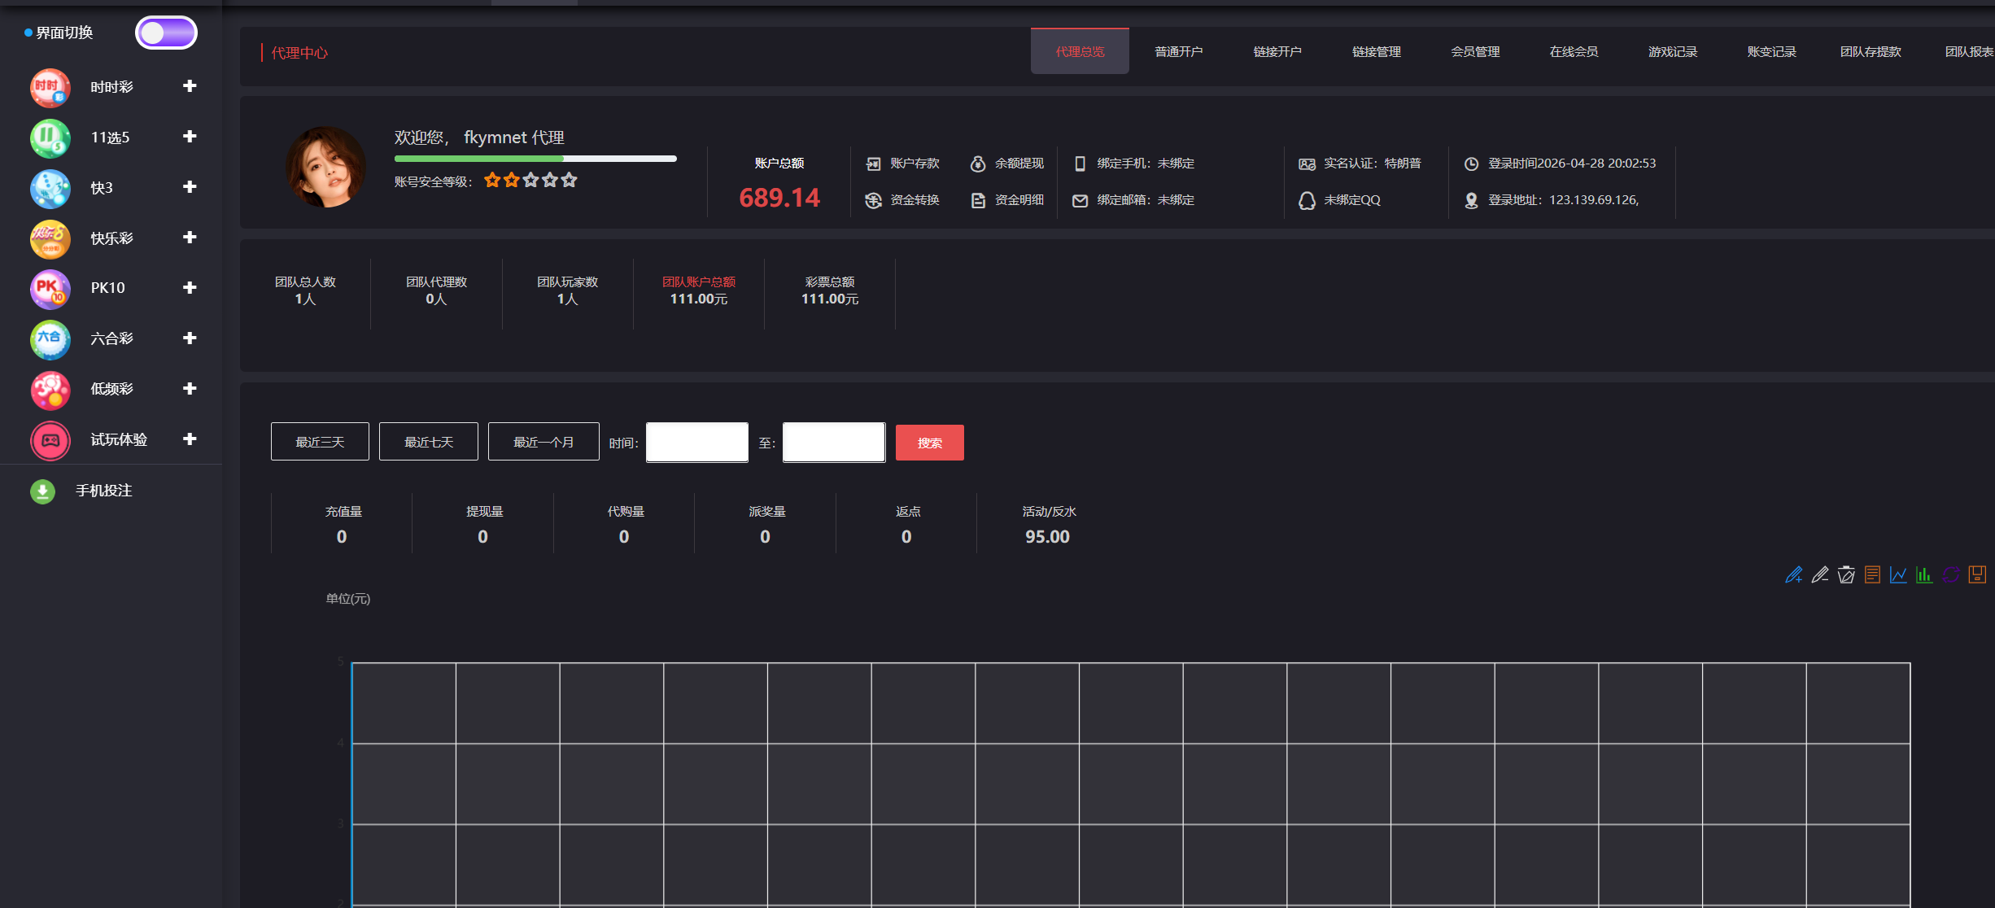
Task: Expand the 试玩体验 menu section
Action: 190,439
